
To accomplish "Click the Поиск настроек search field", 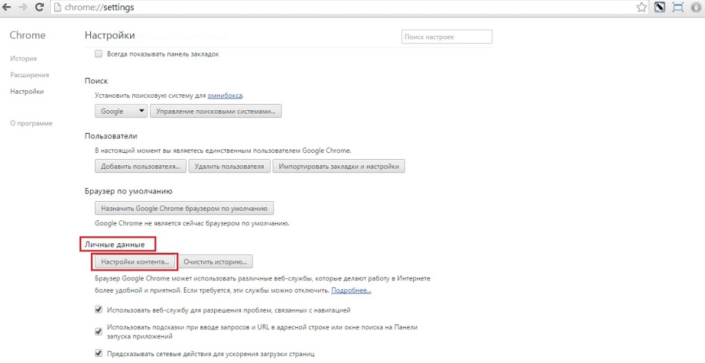I will pos(446,37).
